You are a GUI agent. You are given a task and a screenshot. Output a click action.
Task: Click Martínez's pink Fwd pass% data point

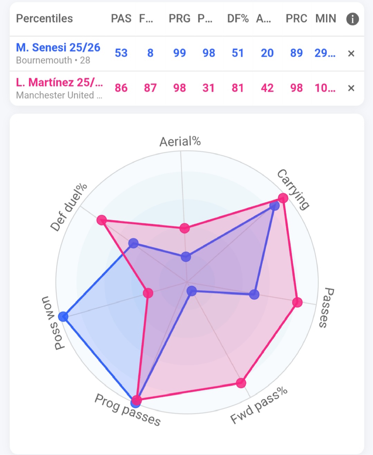click(x=241, y=383)
